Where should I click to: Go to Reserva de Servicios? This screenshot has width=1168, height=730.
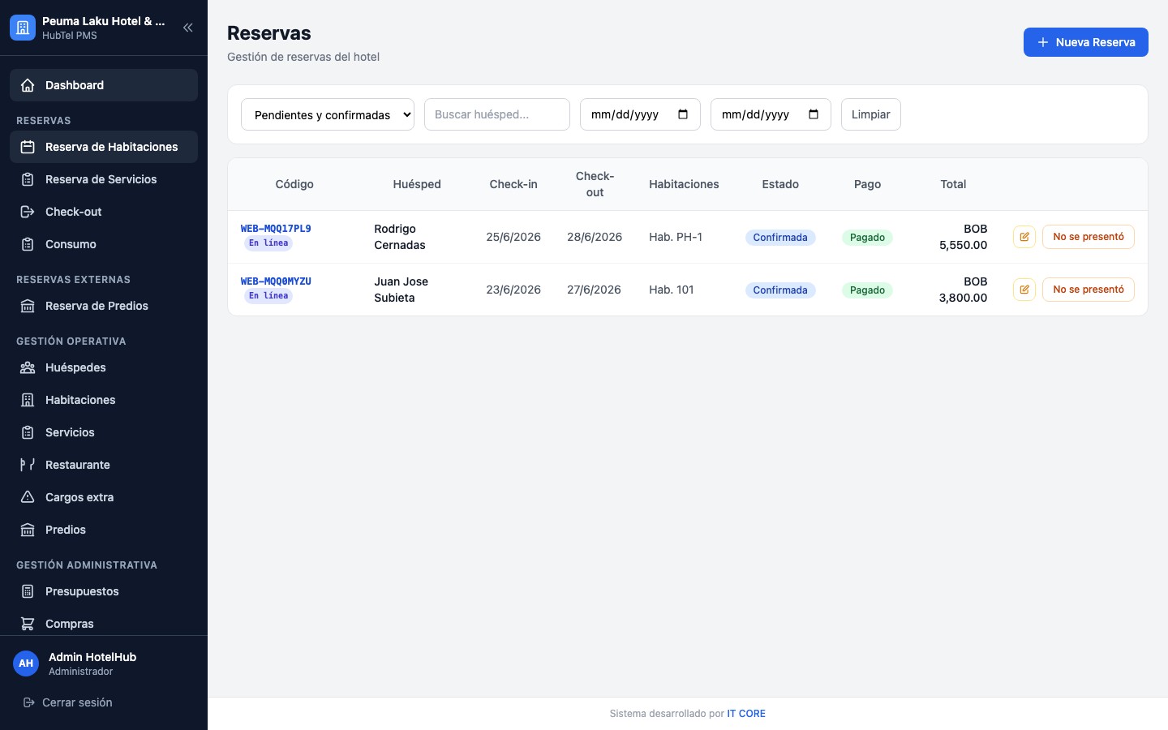coord(104,179)
